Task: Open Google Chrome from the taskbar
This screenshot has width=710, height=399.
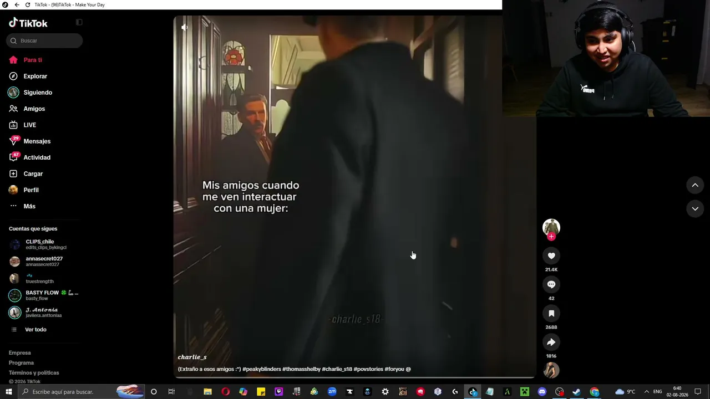Action: 595,392
